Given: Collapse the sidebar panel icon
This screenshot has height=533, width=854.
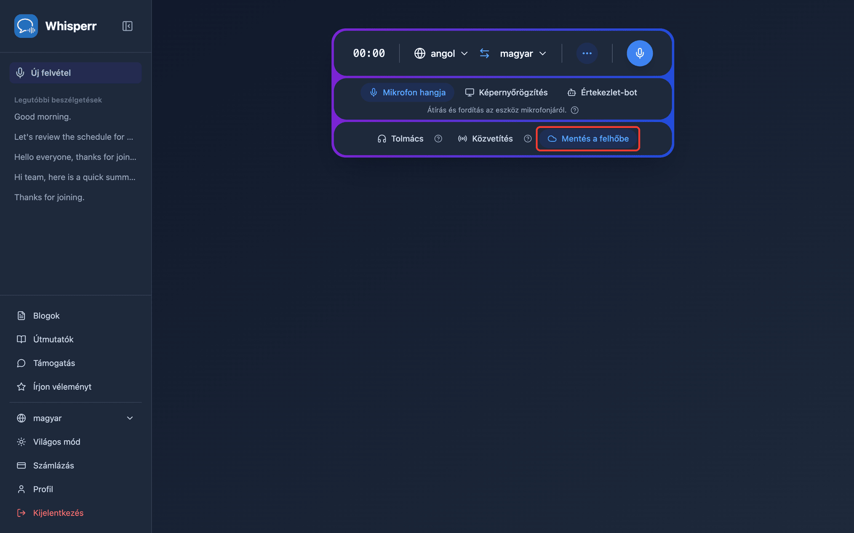Looking at the screenshot, I should (x=127, y=26).
